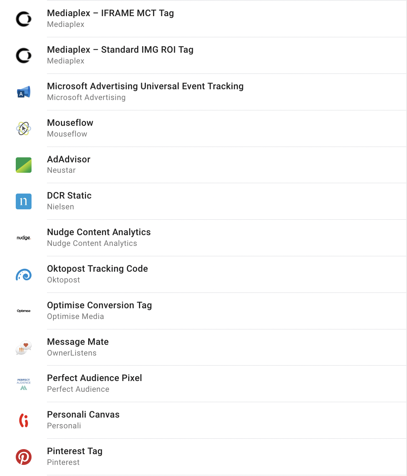
Task: Select the Microsoft Advertising megaphone icon
Action: coord(24,92)
